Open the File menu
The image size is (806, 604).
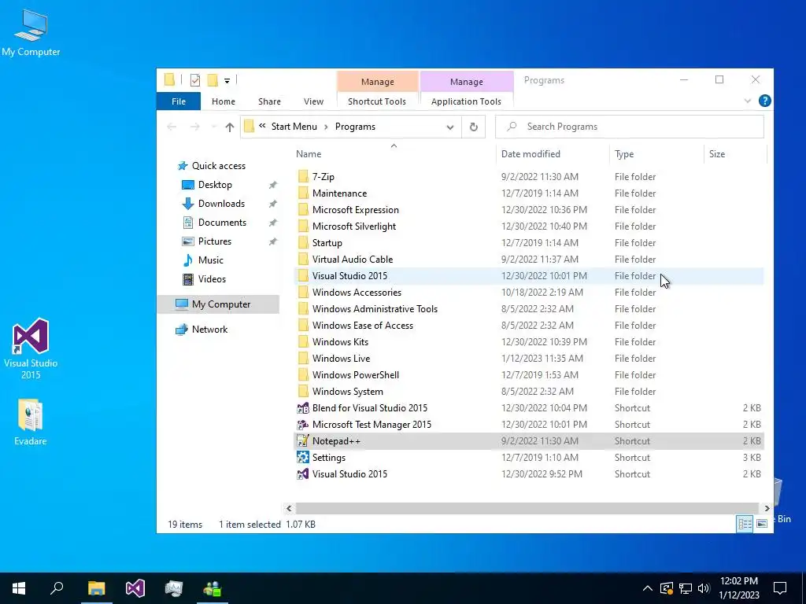click(x=179, y=101)
